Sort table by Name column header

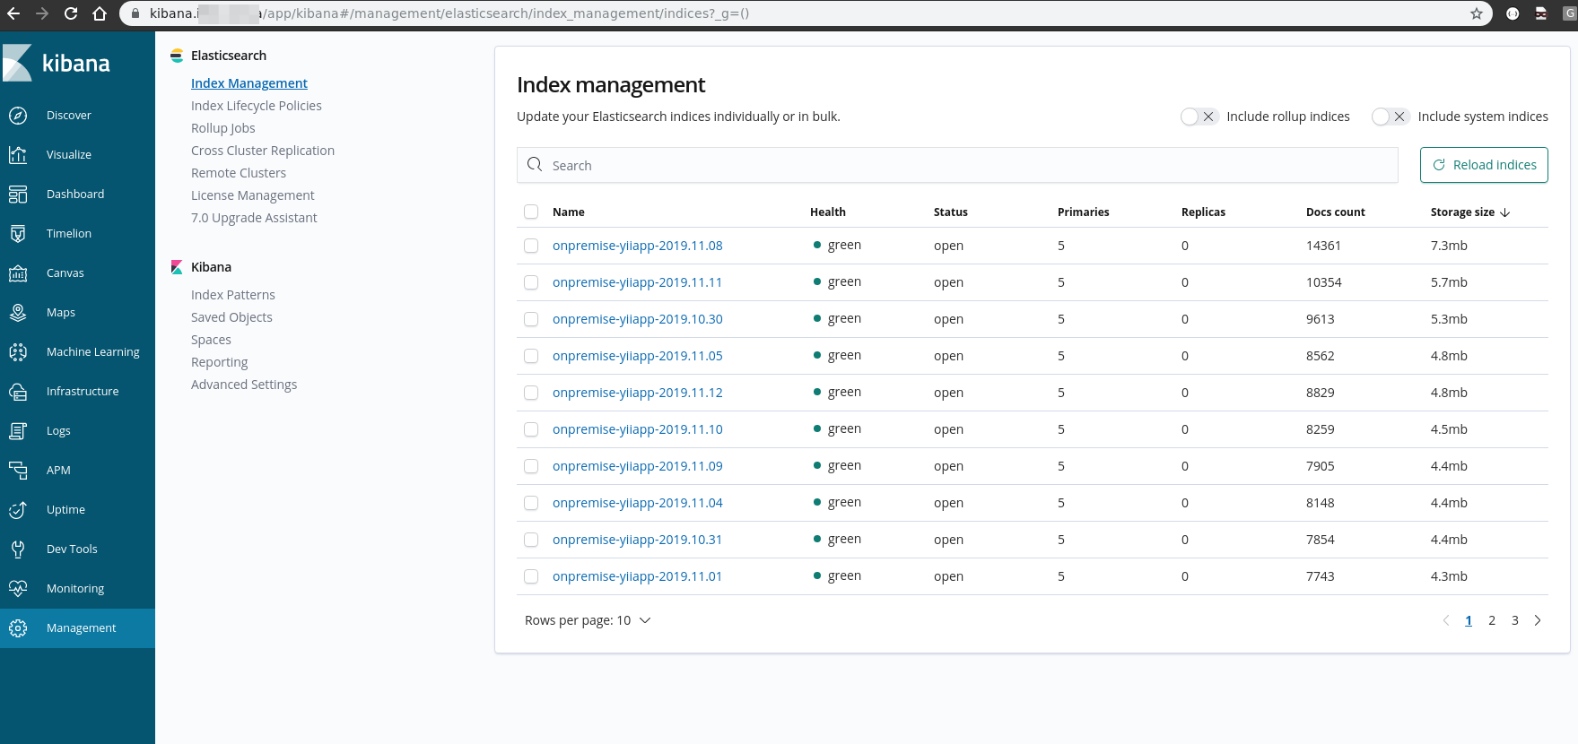point(569,212)
